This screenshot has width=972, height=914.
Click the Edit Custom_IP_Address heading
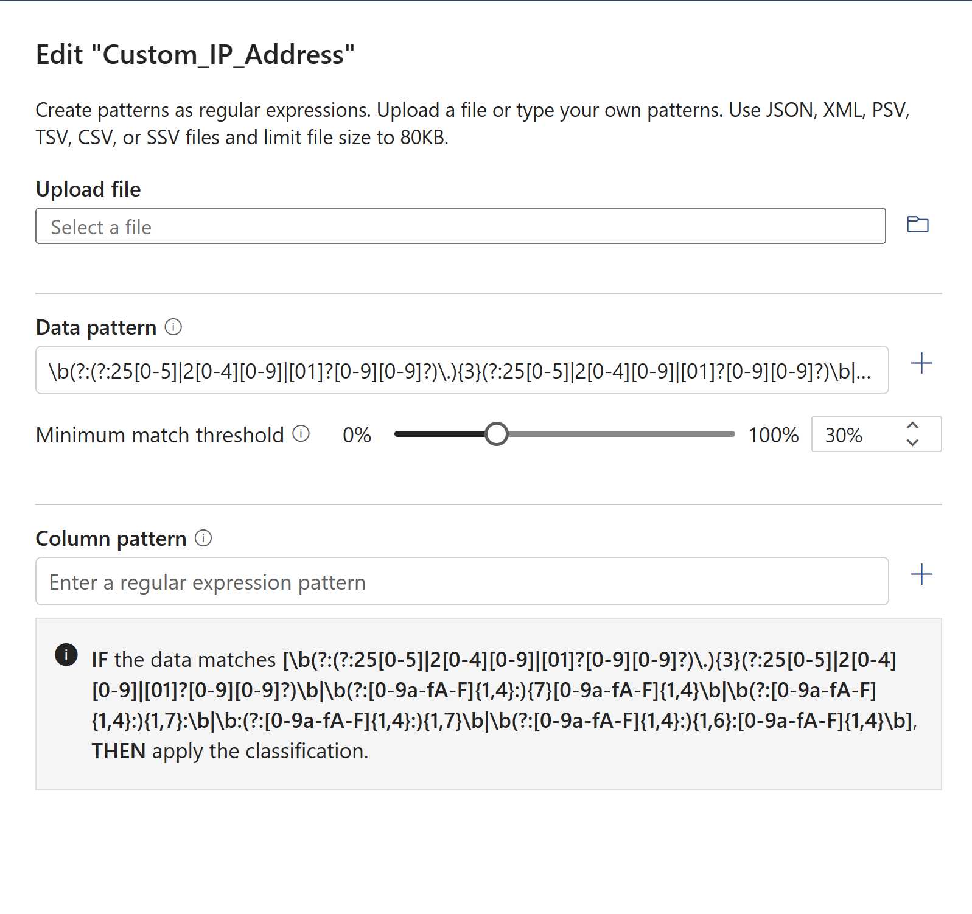click(x=195, y=54)
